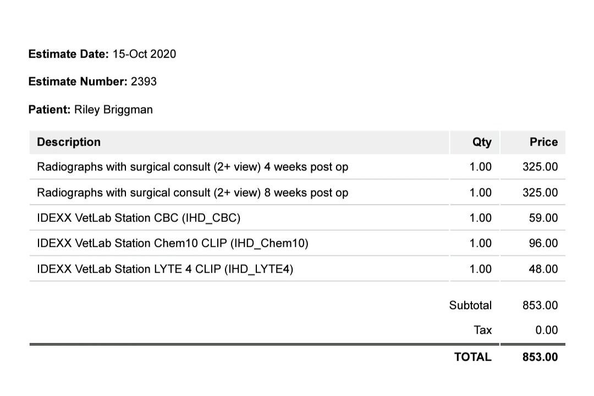The height and width of the screenshot is (396, 594).
Task: Click the 59.00 price for CBC
Action: [543, 218]
